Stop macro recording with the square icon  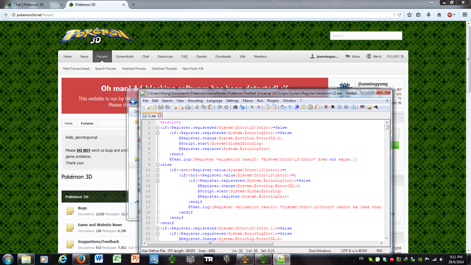coord(333,107)
